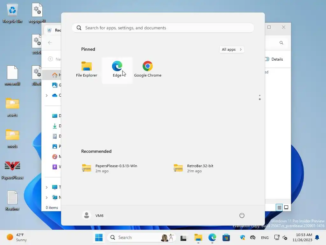326x245 pixels.
Task: Click Details pane button in Explorer window
Action: (274, 59)
